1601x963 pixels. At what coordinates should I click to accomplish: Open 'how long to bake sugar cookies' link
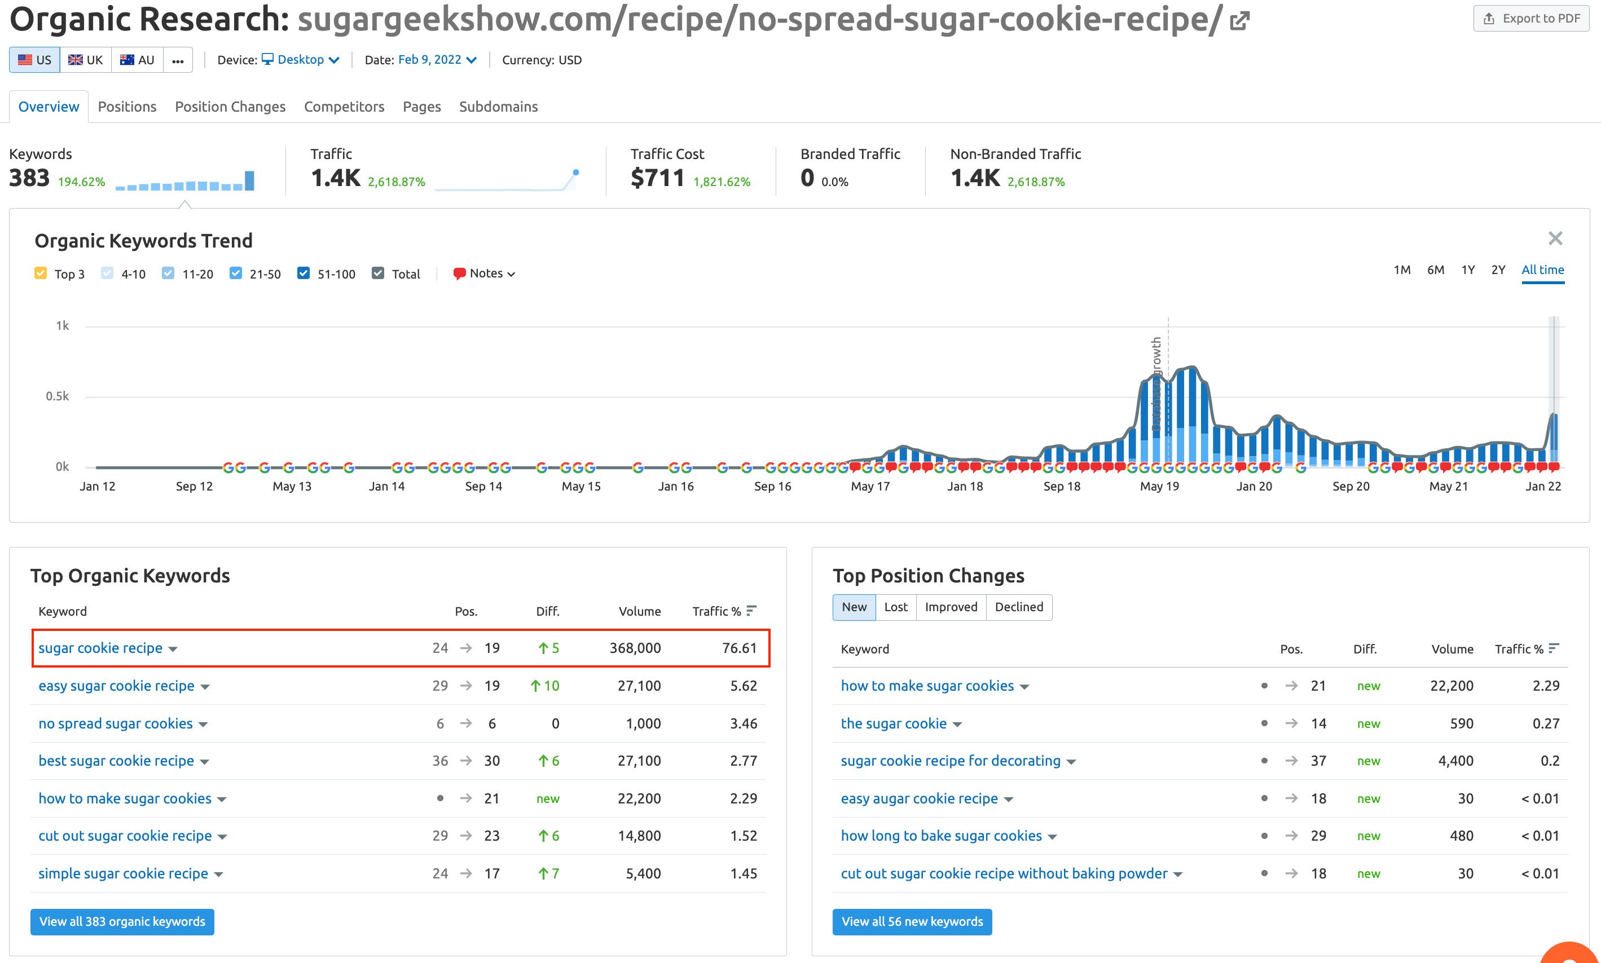point(942,836)
